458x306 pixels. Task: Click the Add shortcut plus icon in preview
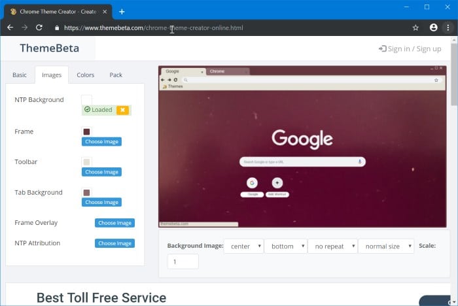click(x=277, y=183)
